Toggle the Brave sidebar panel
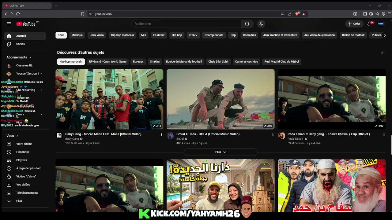The width and height of the screenshot is (392, 220). [365, 14]
